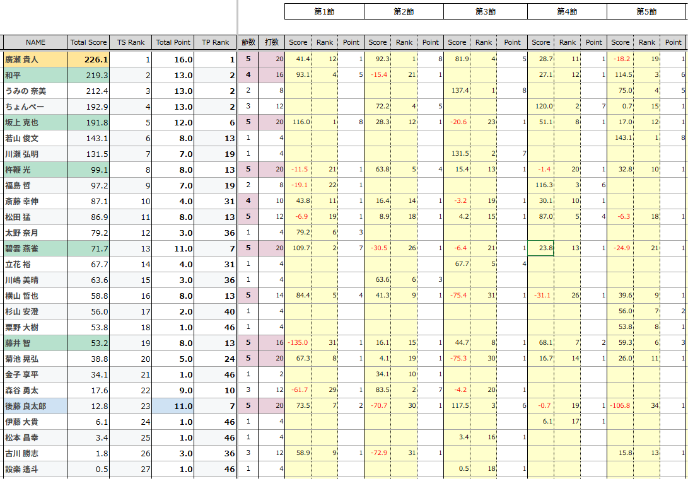Select the name cell 松本 昌幸
The image size is (688, 479).
[x=35, y=438]
